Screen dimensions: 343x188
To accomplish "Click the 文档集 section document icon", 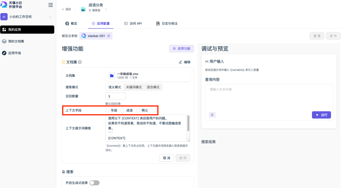I will [64, 62].
